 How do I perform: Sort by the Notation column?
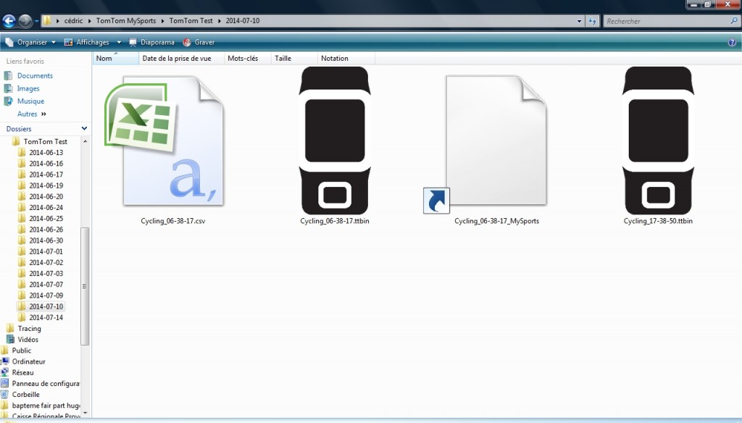coord(346,58)
